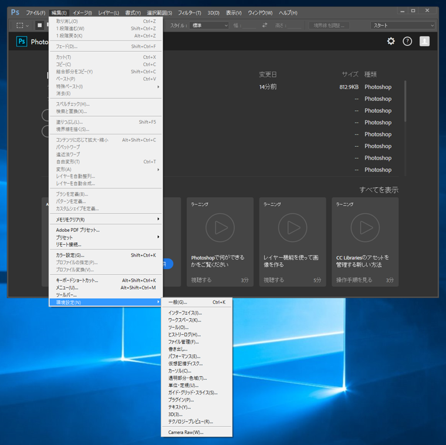
Task: Open the 書式 menu
Action: 133,13
